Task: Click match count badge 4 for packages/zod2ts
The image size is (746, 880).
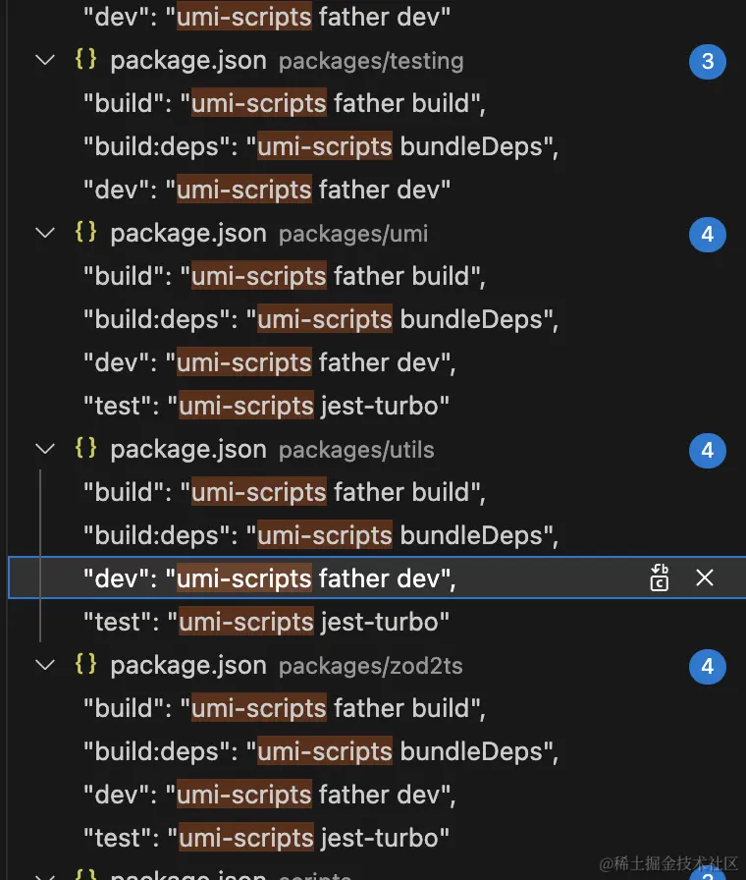Action: 708,666
